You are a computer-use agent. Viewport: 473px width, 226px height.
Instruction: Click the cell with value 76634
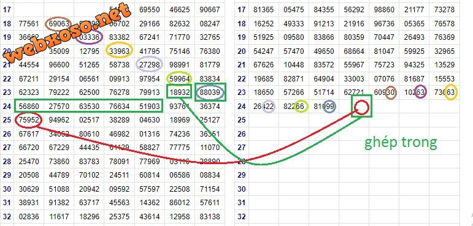click(120, 106)
